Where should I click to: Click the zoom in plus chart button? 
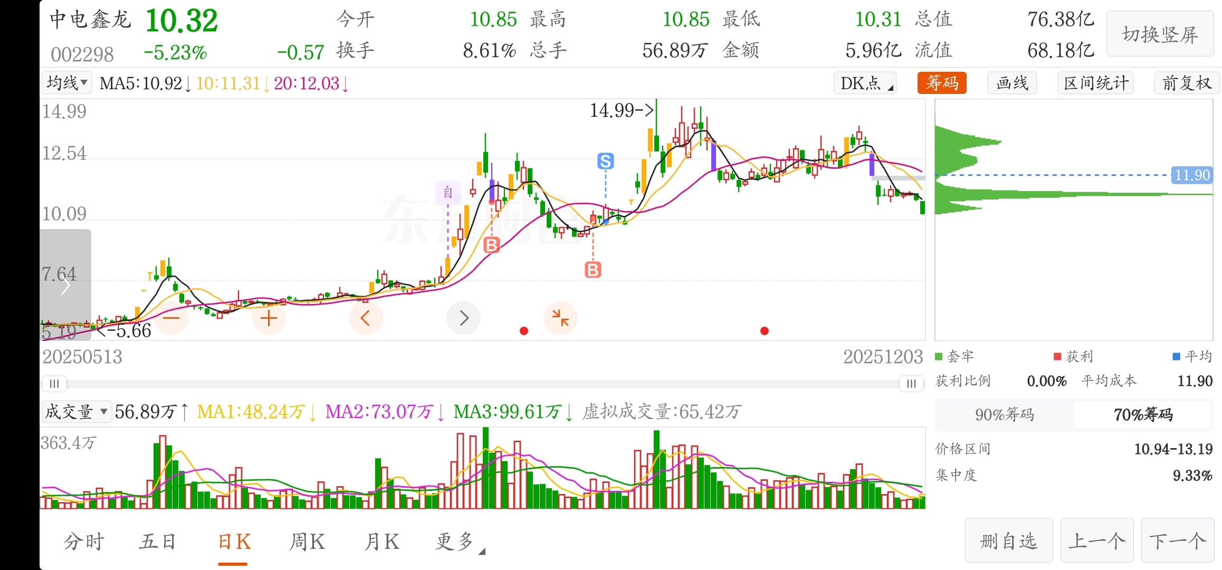click(x=269, y=318)
